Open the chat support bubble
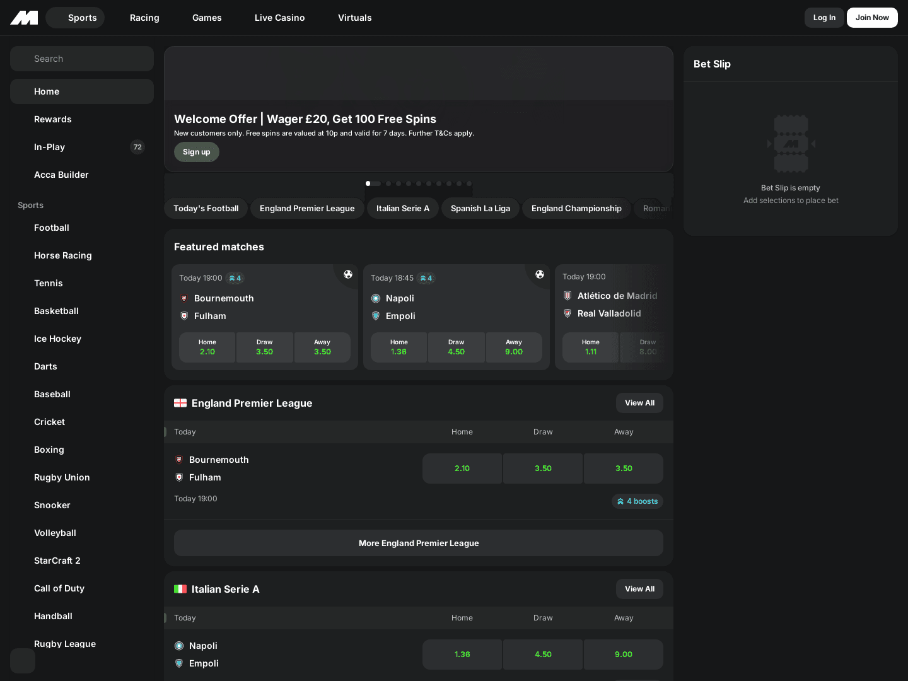The height and width of the screenshot is (681, 908). 23,661
